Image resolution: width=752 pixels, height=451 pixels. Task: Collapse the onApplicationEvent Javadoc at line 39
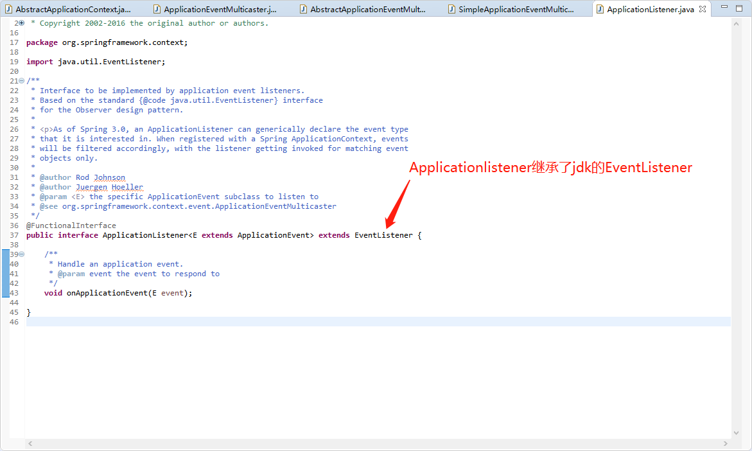pyautogui.click(x=21, y=254)
